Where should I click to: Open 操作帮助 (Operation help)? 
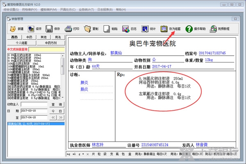(194, 29)
